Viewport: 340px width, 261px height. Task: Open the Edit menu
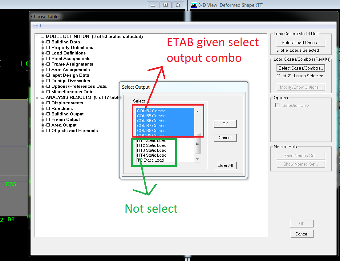tap(37, 26)
